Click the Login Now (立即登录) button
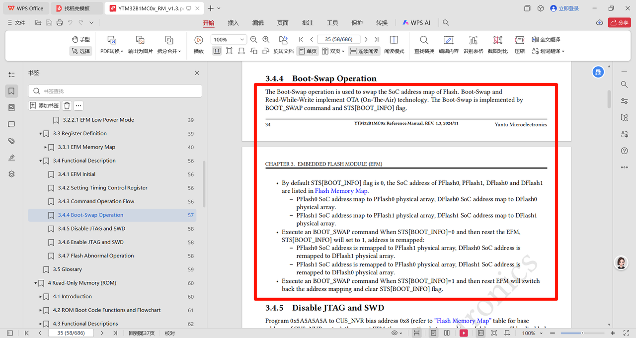 click(x=564, y=8)
